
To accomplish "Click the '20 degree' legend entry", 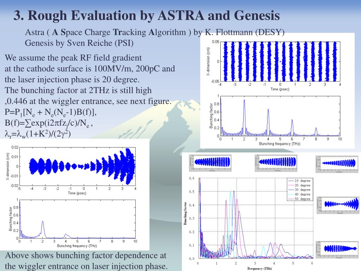I will [x=300, y=185].
